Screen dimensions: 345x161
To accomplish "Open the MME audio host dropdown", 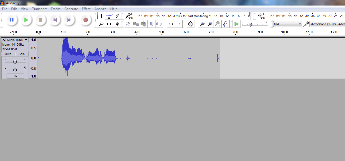I will click(x=288, y=24).
